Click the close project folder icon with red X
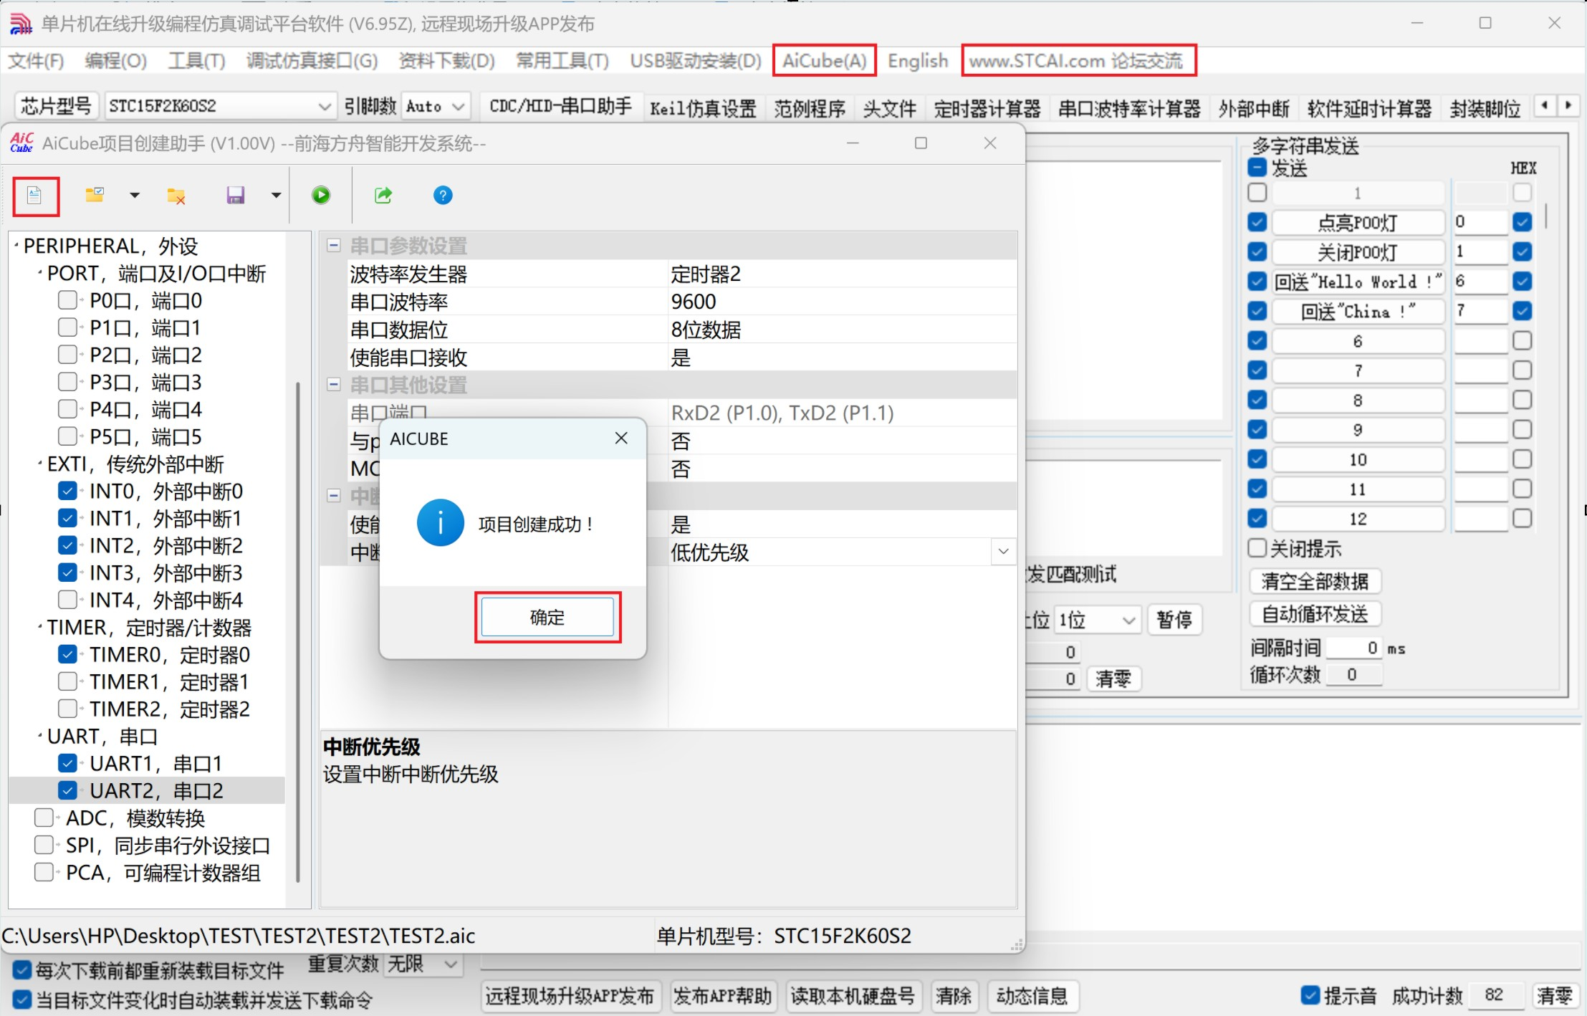Viewport: 1587px width, 1016px height. coord(176,196)
